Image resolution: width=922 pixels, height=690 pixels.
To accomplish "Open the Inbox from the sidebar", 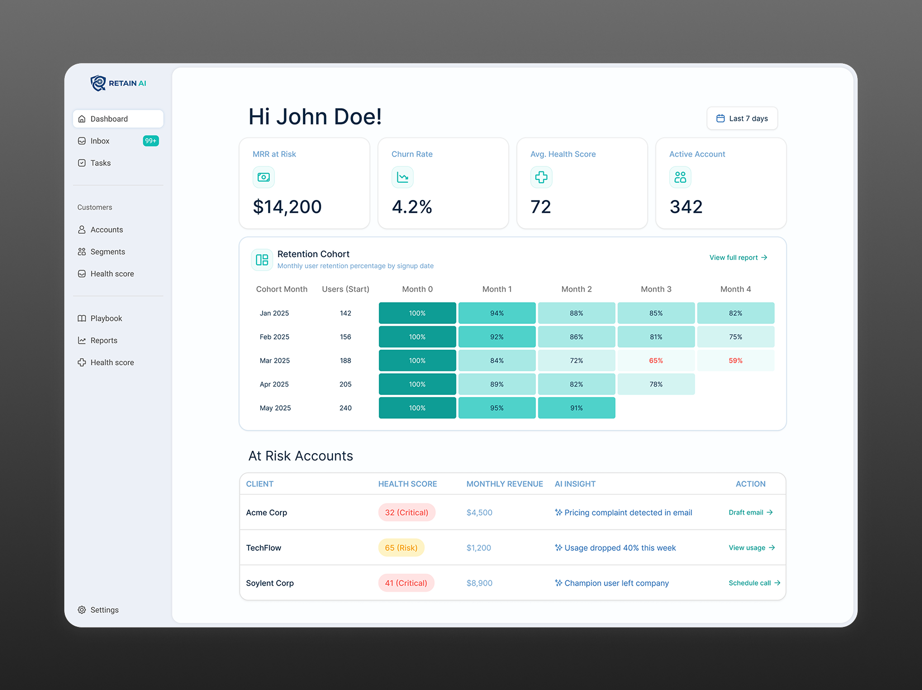I will pos(100,141).
